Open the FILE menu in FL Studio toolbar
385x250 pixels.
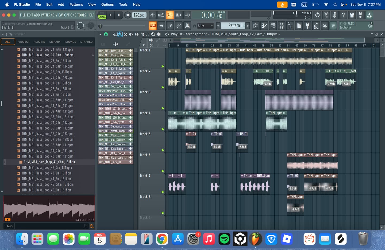(23, 15)
